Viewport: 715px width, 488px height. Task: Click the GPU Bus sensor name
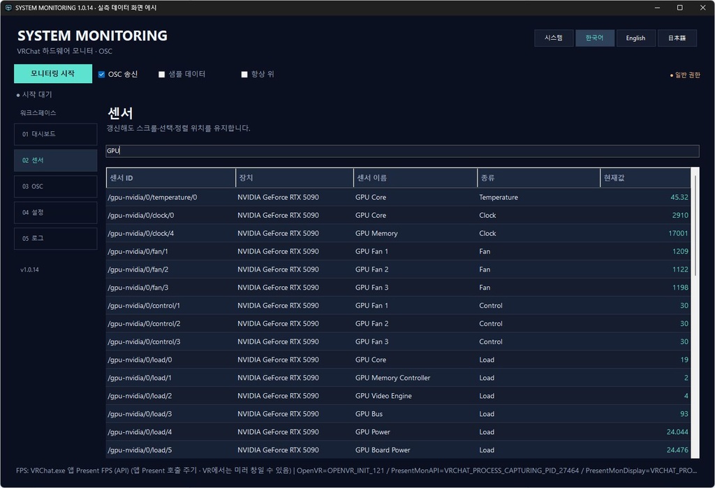369,414
